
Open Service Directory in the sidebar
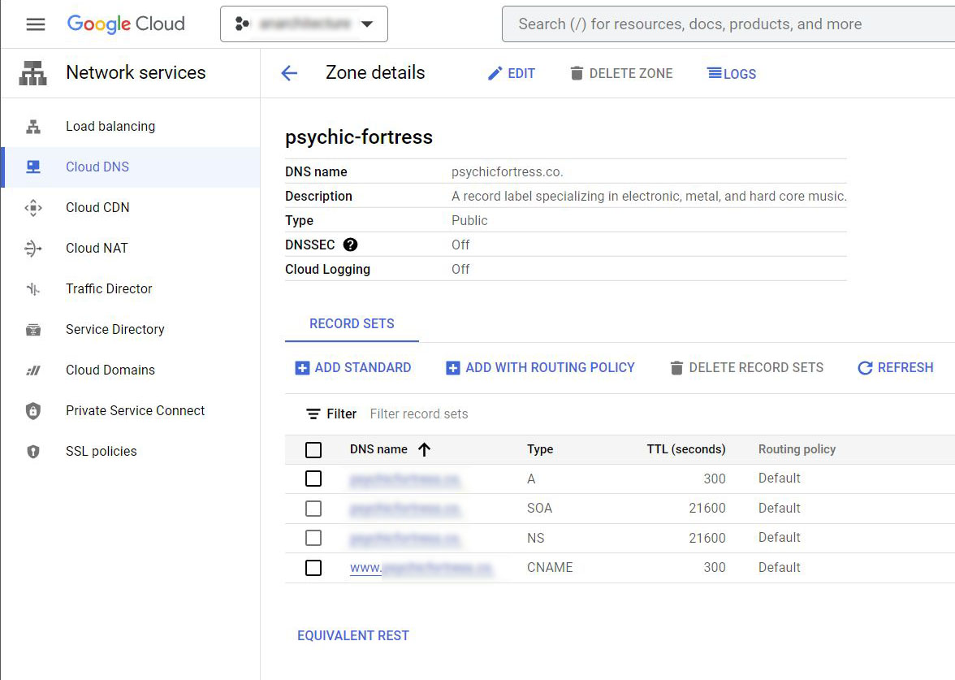click(115, 330)
